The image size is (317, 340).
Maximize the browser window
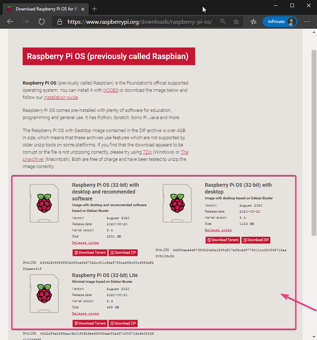pyautogui.click(x=292, y=6)
